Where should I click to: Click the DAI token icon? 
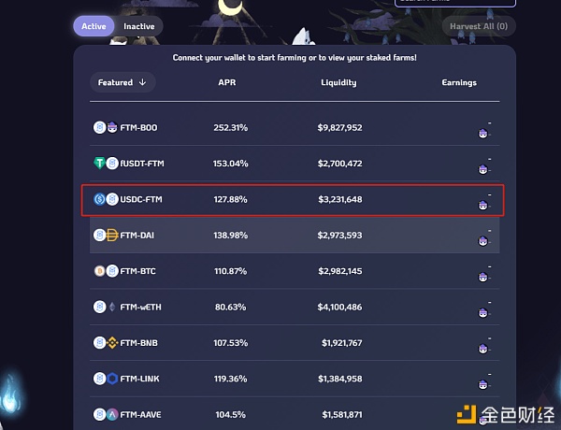tap(112, 235)
